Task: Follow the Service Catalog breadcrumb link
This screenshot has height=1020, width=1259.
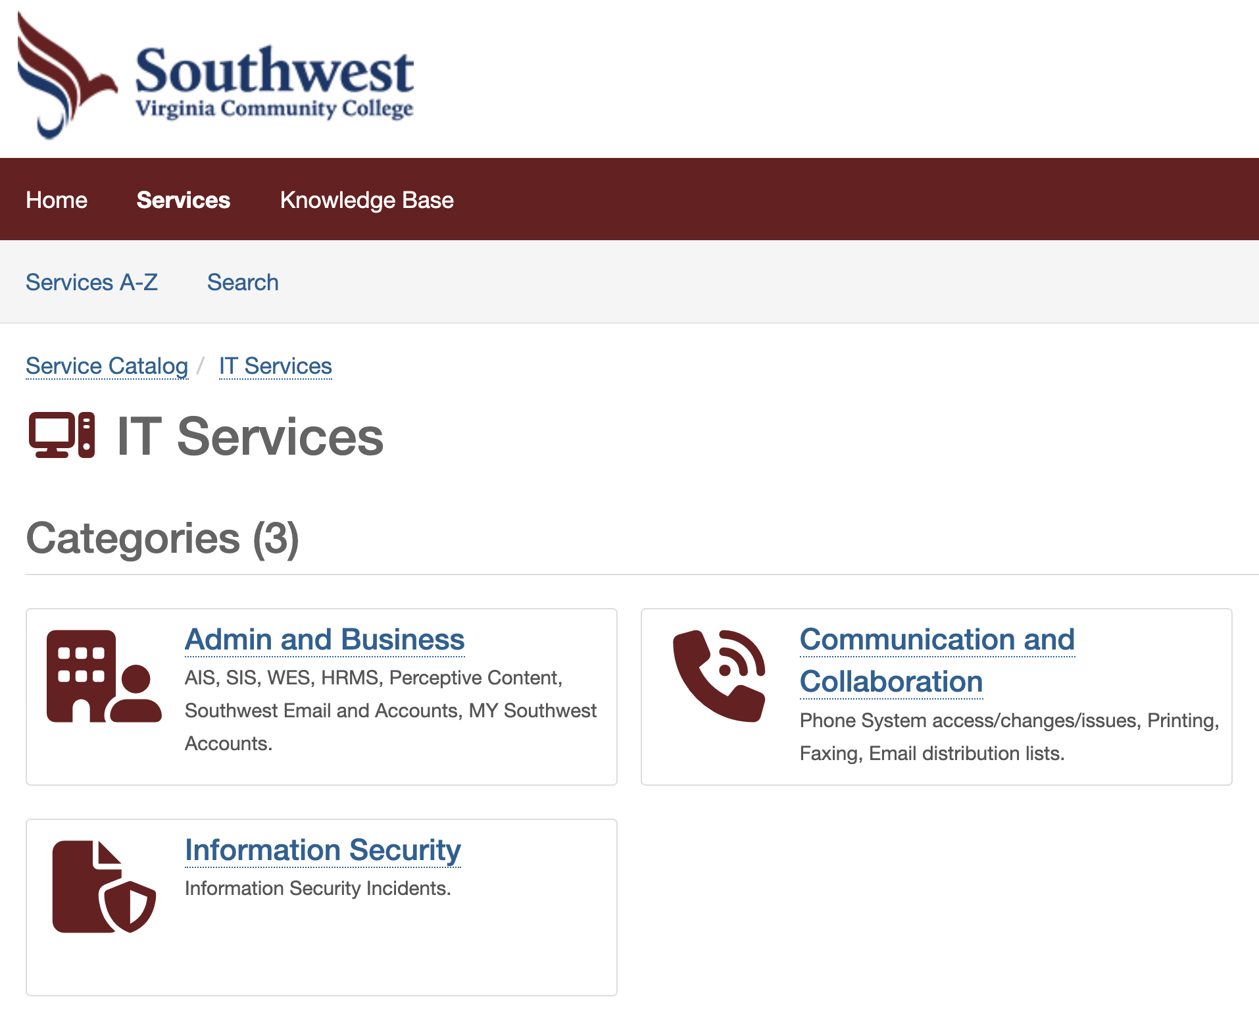Action: [x=107, y=366]
